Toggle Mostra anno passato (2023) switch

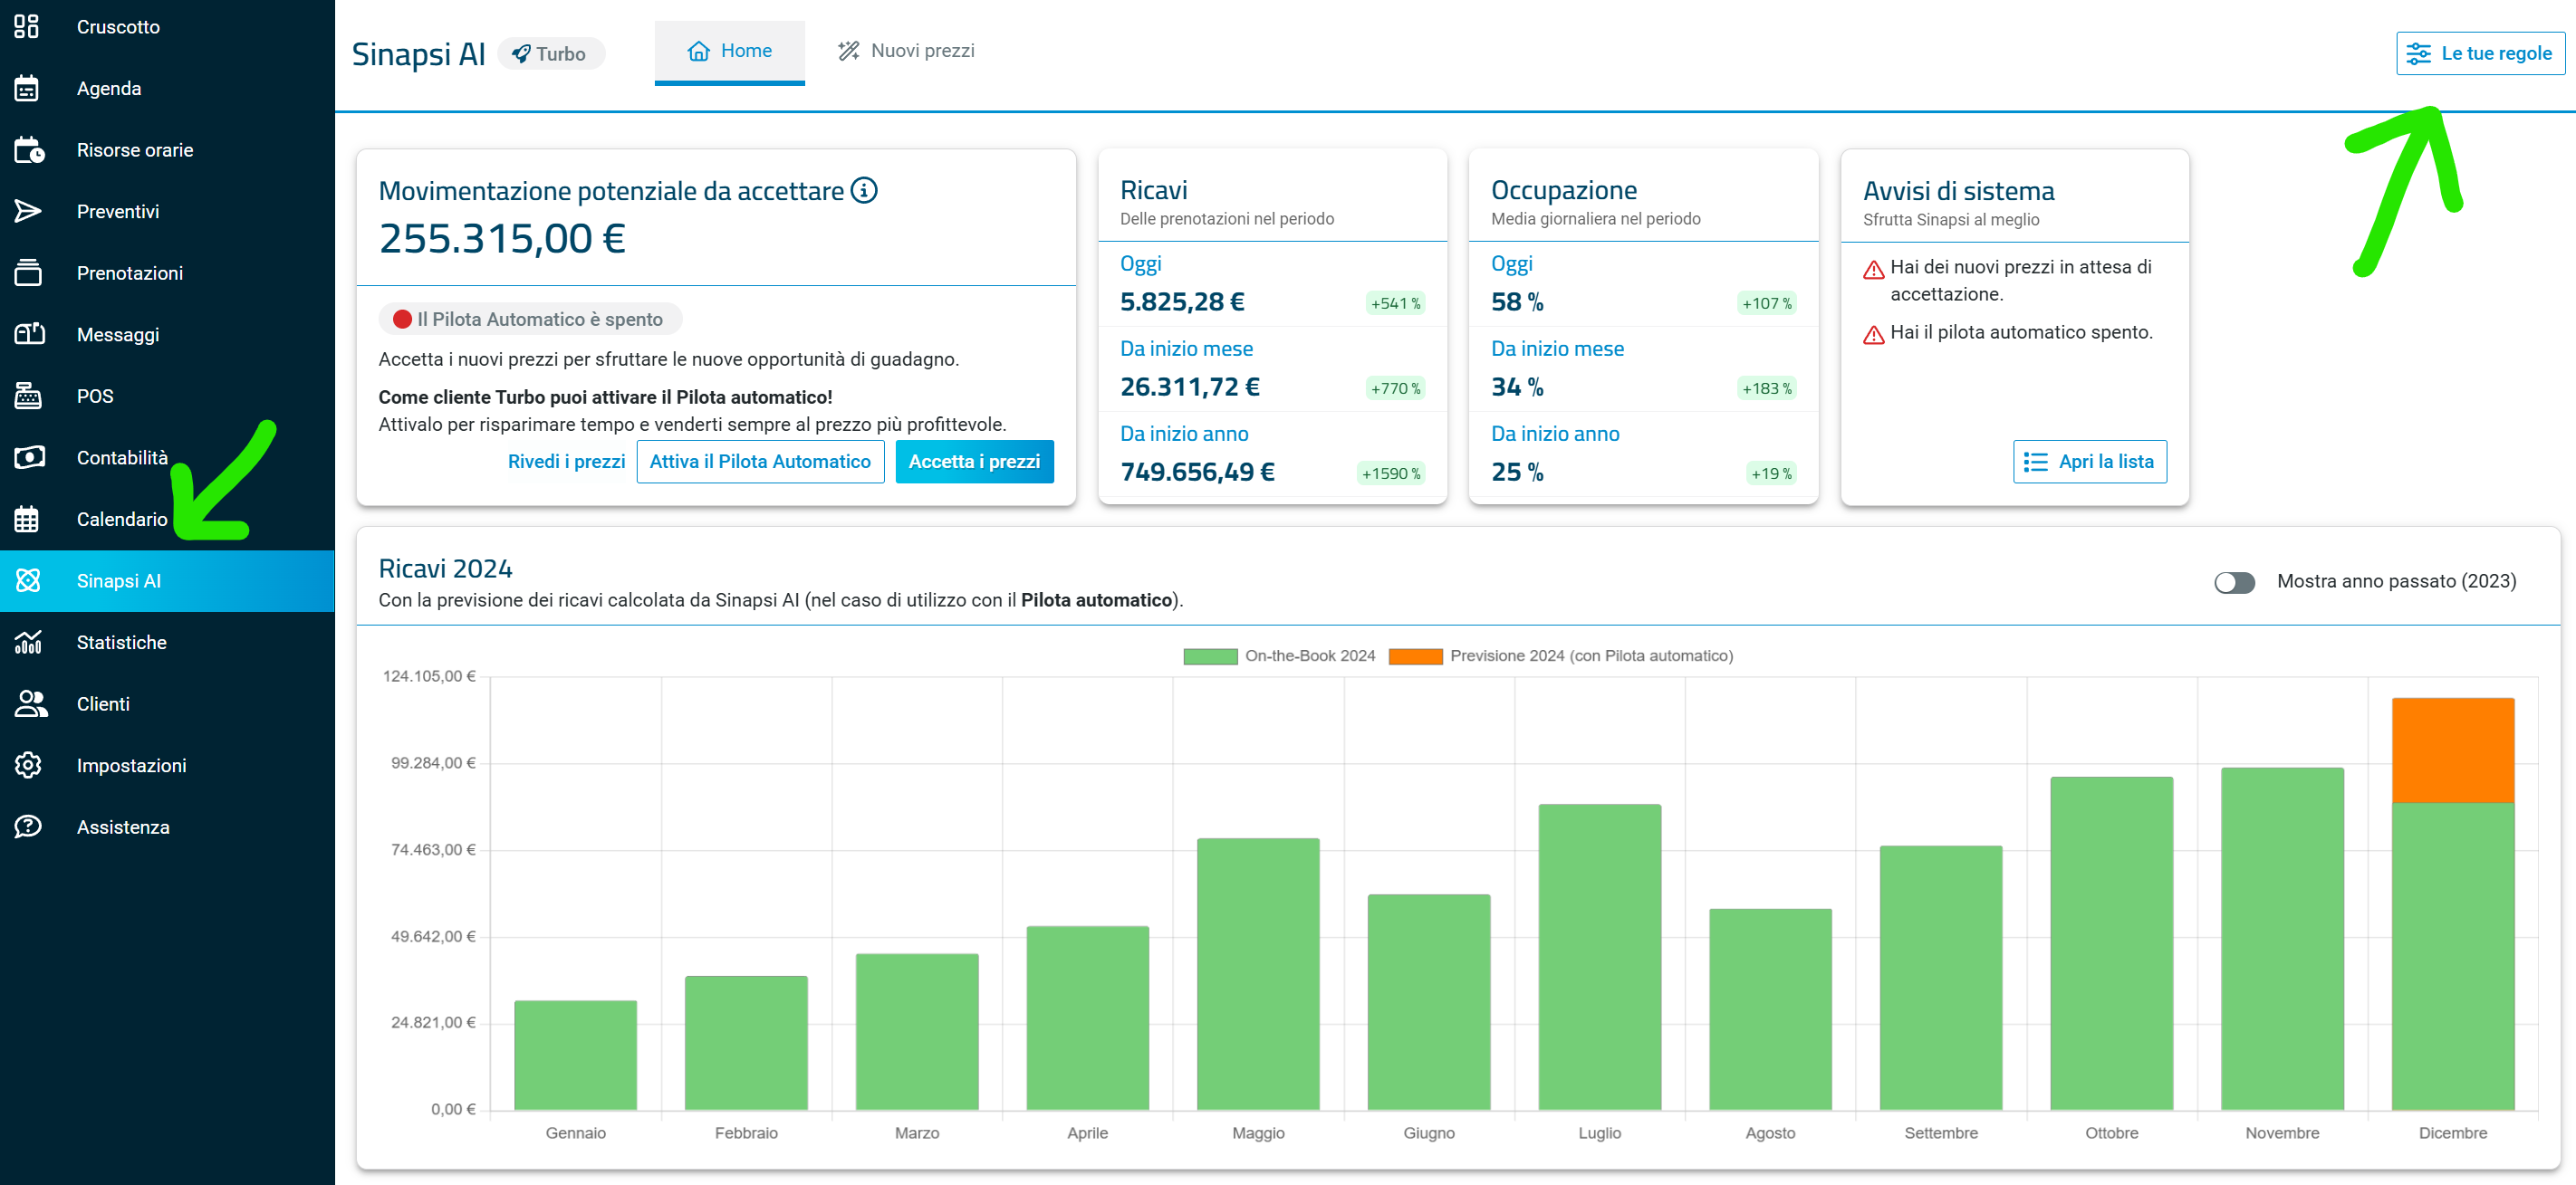pyautogui.click(x=2233, y=581)
